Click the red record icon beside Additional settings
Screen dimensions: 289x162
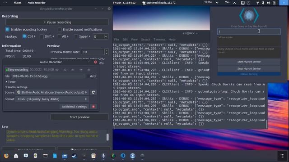tap(93, 107)
